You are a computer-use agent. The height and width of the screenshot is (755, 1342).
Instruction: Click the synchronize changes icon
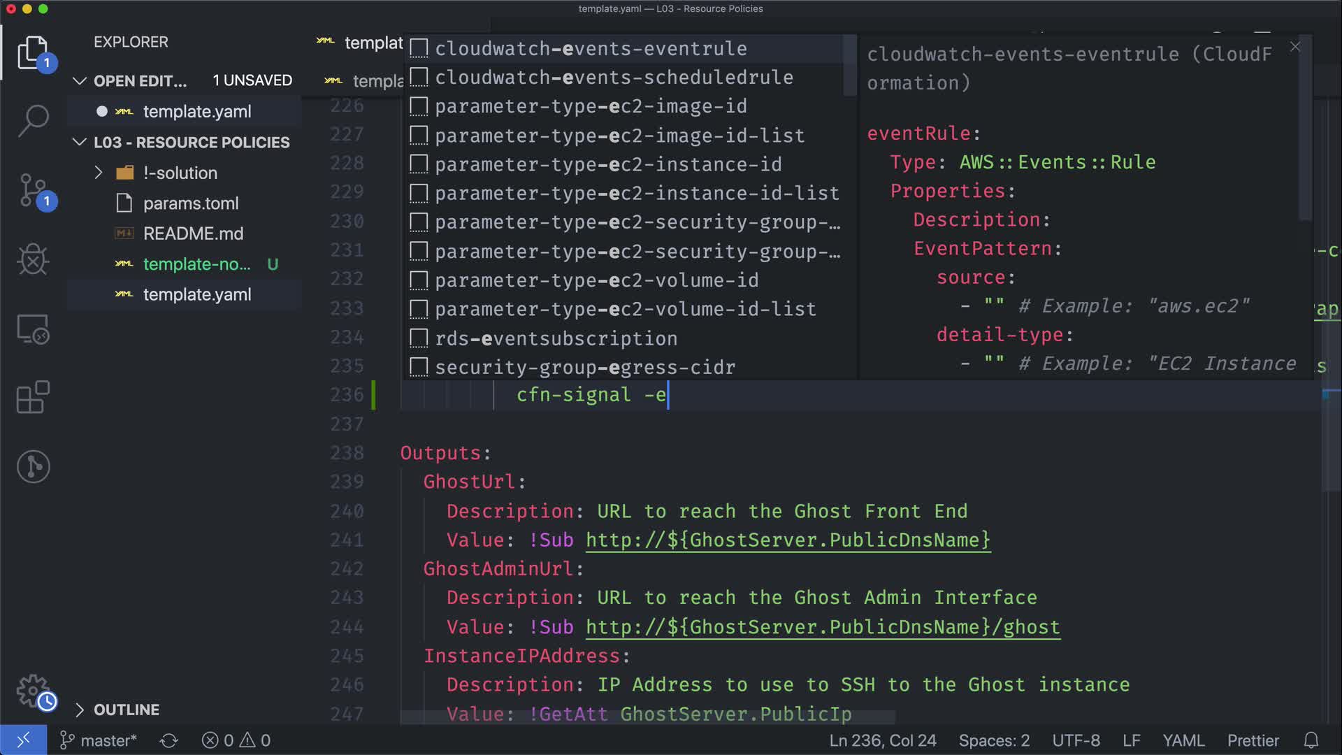click(168, 740)
